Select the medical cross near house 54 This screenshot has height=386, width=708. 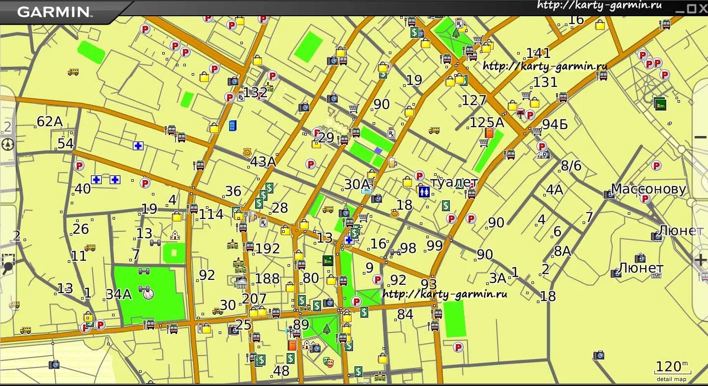click(x=138, y=146)
